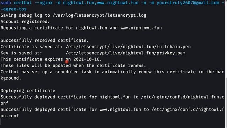Image resolution: width=227 pixels, height=128 pixels.
Task: Click the wrapped 'onf' text
Action: [x=4, y=103]
